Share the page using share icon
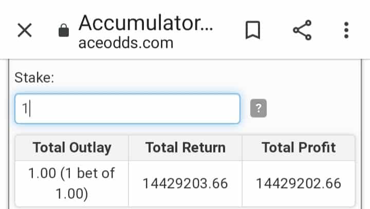The image size is (370, 209). click(x=302, y=30)
